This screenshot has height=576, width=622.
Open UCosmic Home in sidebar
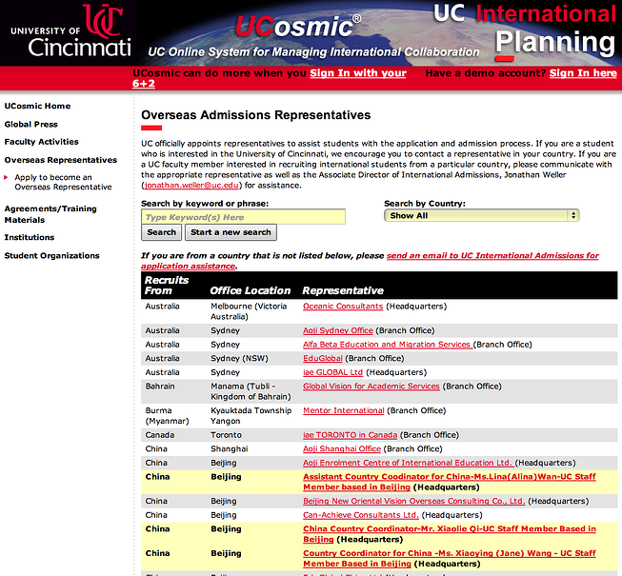click(37, 107)
